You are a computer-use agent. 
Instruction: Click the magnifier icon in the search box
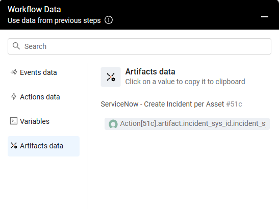(x=16, y=46)
